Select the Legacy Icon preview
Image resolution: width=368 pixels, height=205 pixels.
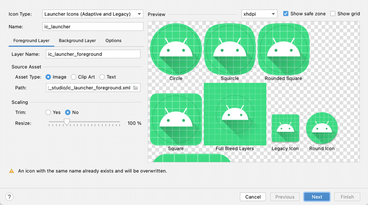285,128
